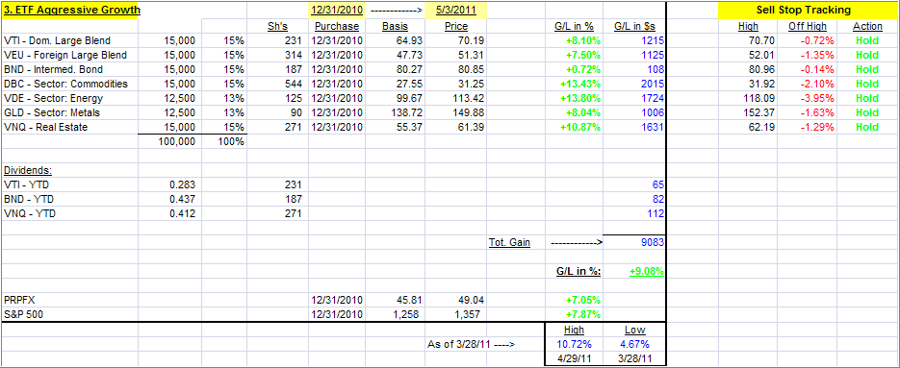This screenshot has height=368, width=900.
Task: Select the +9.08% overall gain cell
Action: (x=634, y=271)
